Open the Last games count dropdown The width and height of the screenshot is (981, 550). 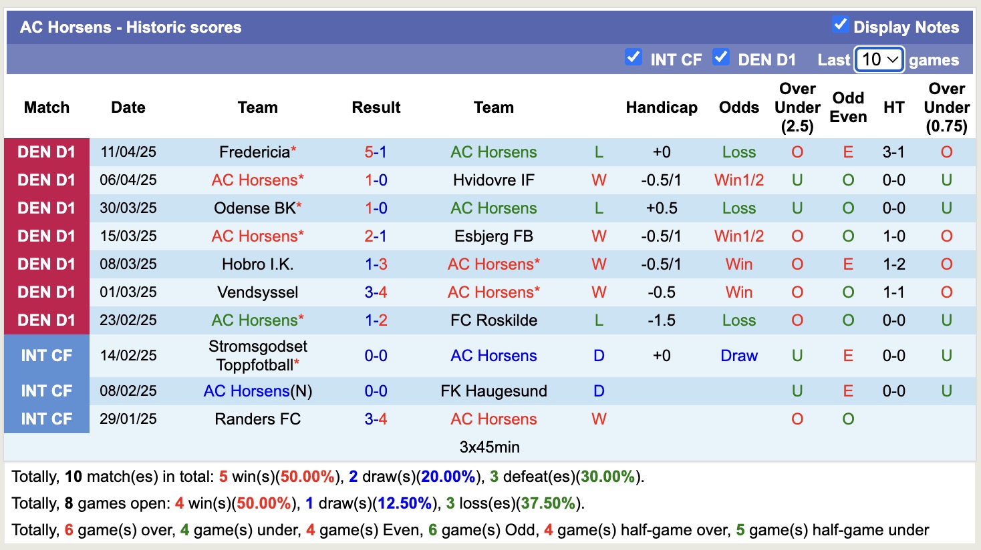click(879, 59)
